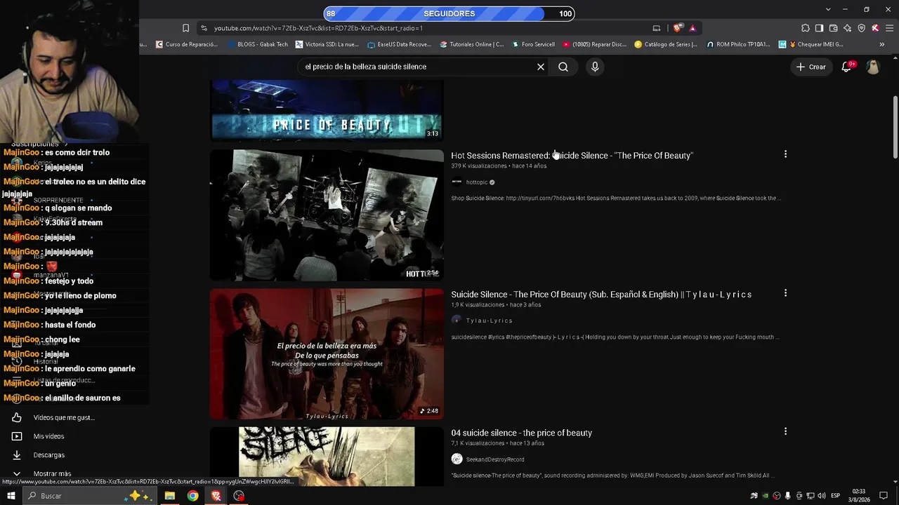Open the tab search dropdown arrow

[x=828, y=9]
